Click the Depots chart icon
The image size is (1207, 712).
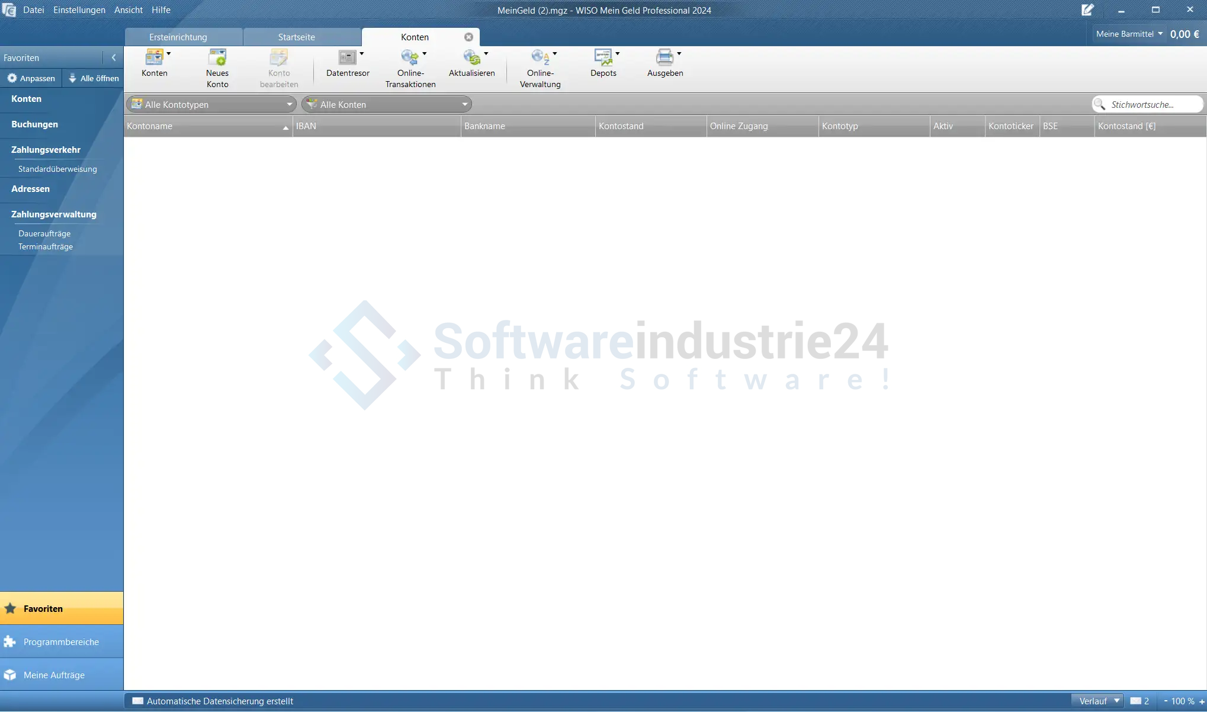(x=603, y=57)
